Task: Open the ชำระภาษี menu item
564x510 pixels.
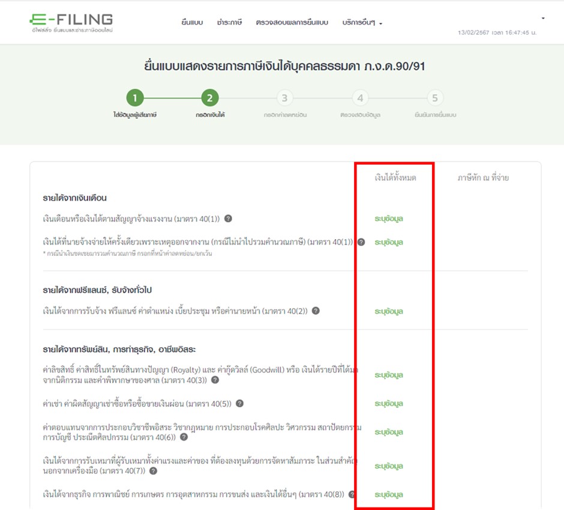Action: click(229, 22)
